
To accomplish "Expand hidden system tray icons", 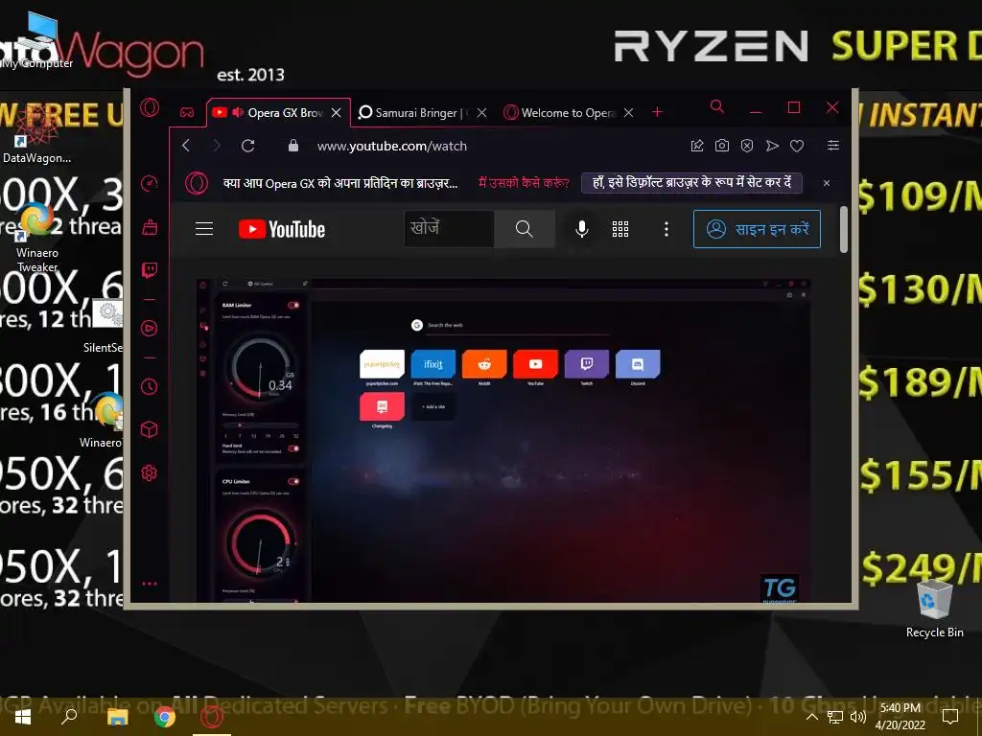I will coord(811,717).
